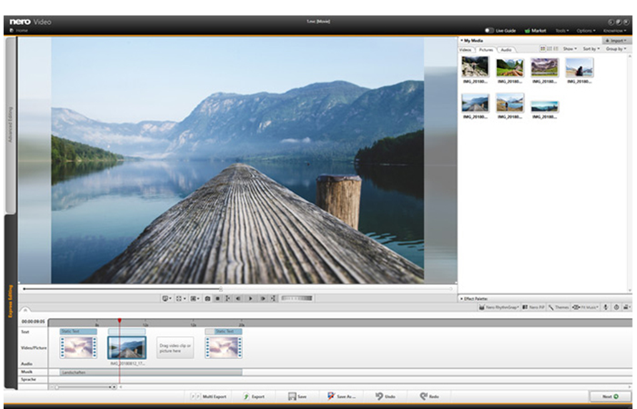Collapse the My Media panel

pyautogui.click(x=462, y=41)
